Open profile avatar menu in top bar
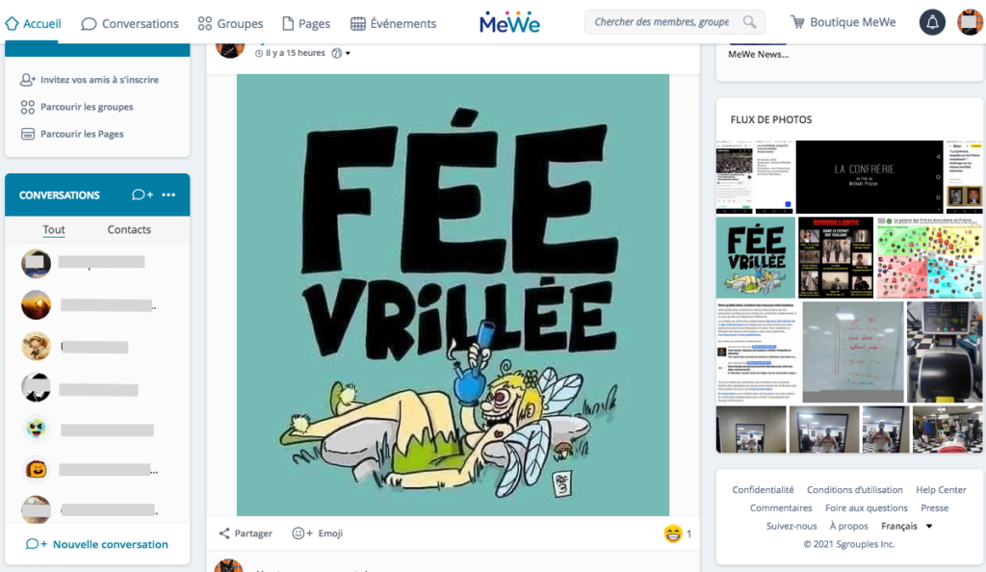This screenshot has height=572, width=986. point(970,22)
